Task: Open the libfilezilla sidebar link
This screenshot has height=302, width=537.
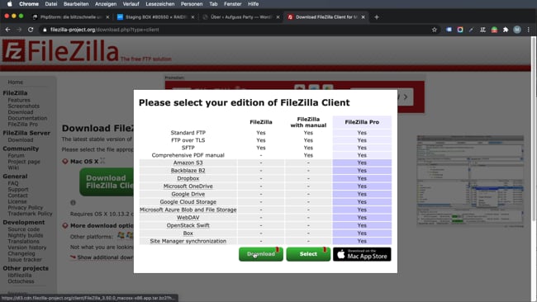Action: [x=20, y=276]
